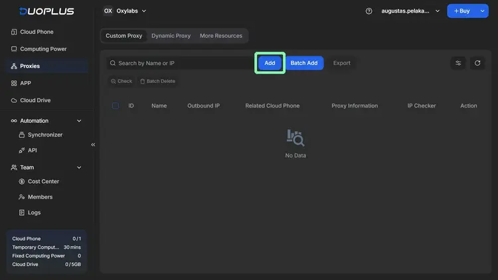This screenshot has width=498, height=280.
Task: Click the refresh proxy list icon
Action: 477,63
